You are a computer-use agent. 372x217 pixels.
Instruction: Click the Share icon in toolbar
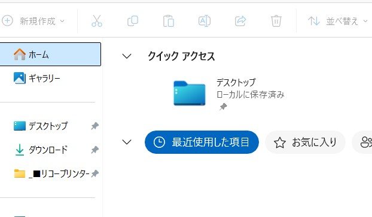click(240, 21)
